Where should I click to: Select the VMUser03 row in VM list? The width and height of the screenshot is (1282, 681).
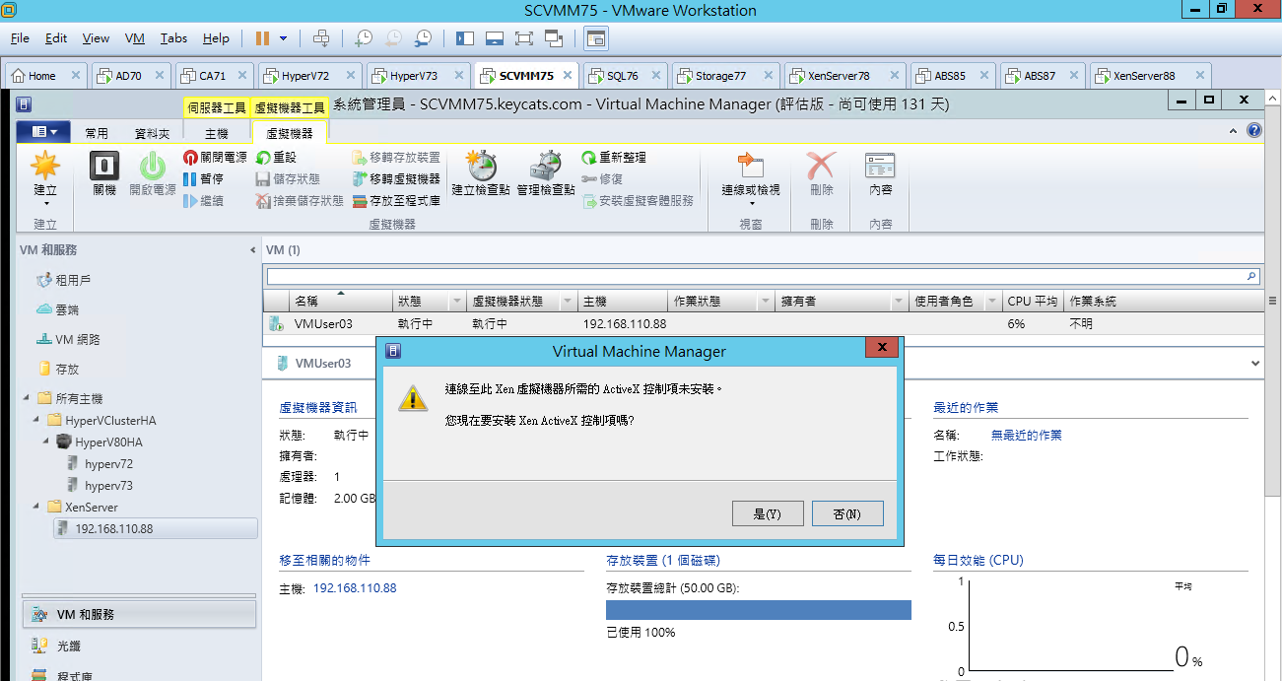coord(764,323)
